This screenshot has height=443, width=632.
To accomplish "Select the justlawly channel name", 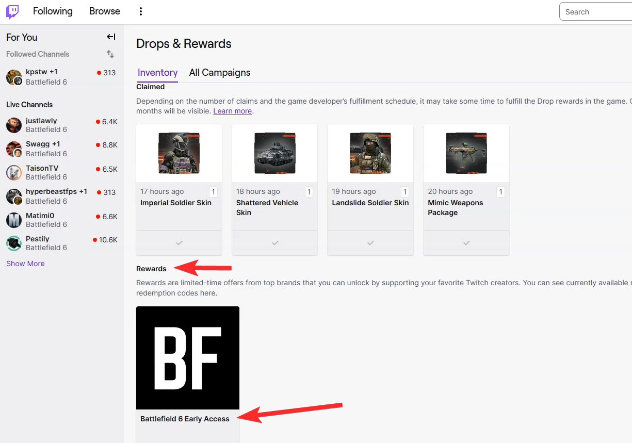I will (x=41, y=121).
